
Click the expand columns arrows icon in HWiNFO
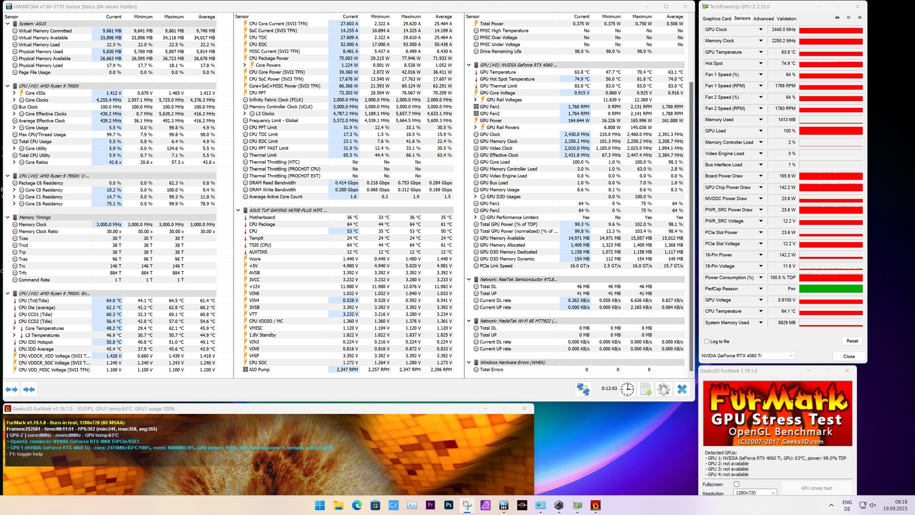click(x=11, y=390)
